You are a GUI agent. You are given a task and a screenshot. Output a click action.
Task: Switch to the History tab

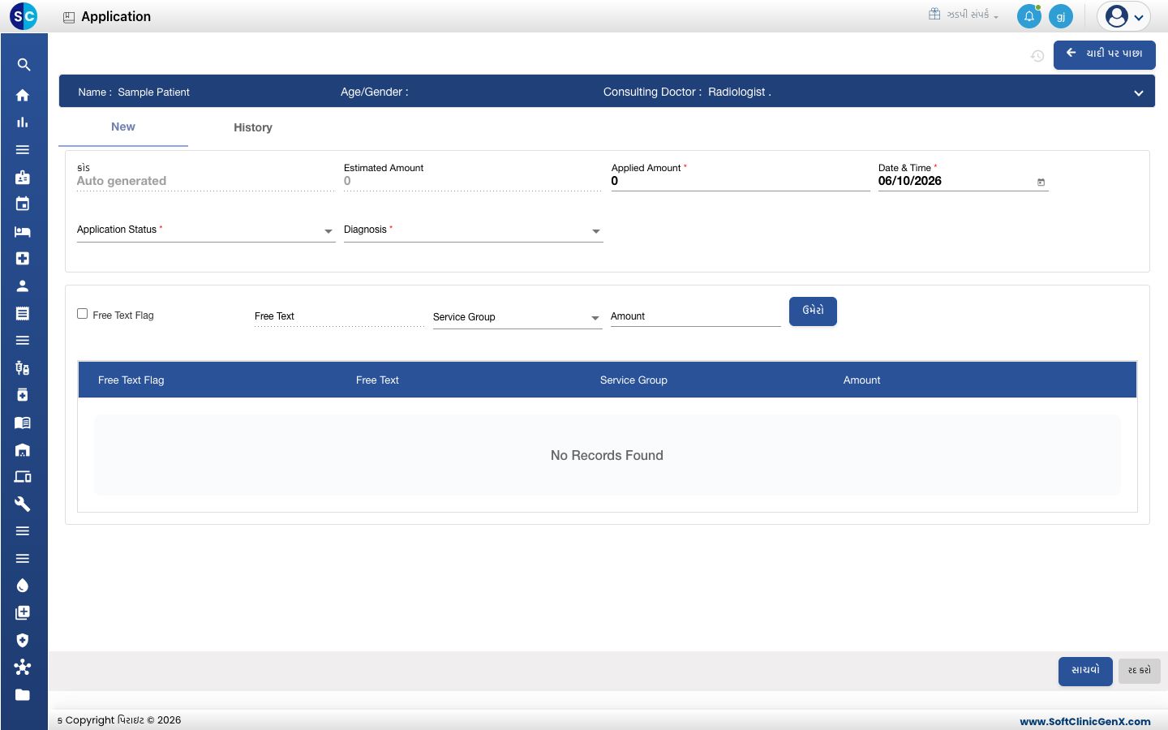coord(253,127)
